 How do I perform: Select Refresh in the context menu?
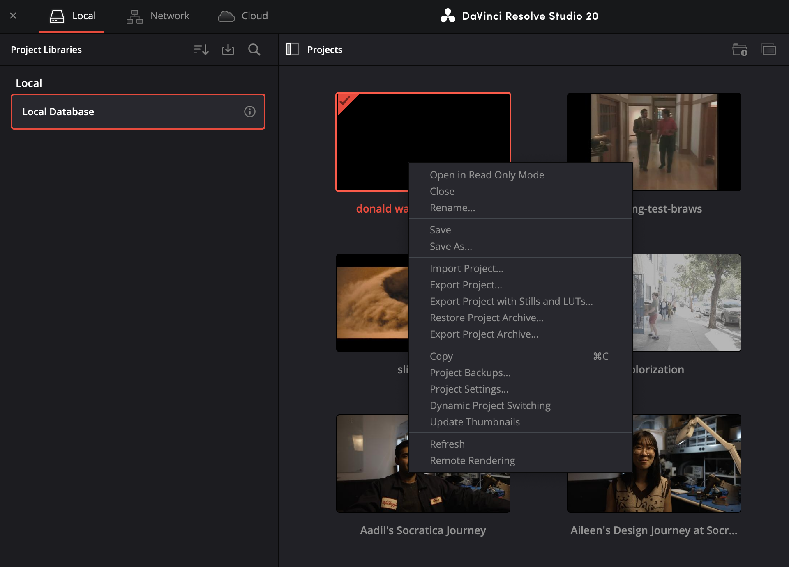[x=448, y=444]
